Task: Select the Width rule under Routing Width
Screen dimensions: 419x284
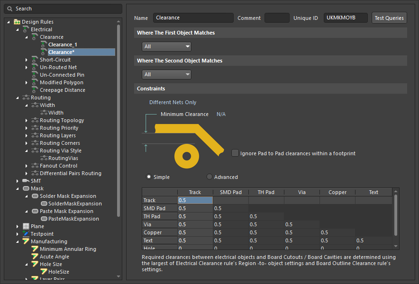Action: [56, 113]
